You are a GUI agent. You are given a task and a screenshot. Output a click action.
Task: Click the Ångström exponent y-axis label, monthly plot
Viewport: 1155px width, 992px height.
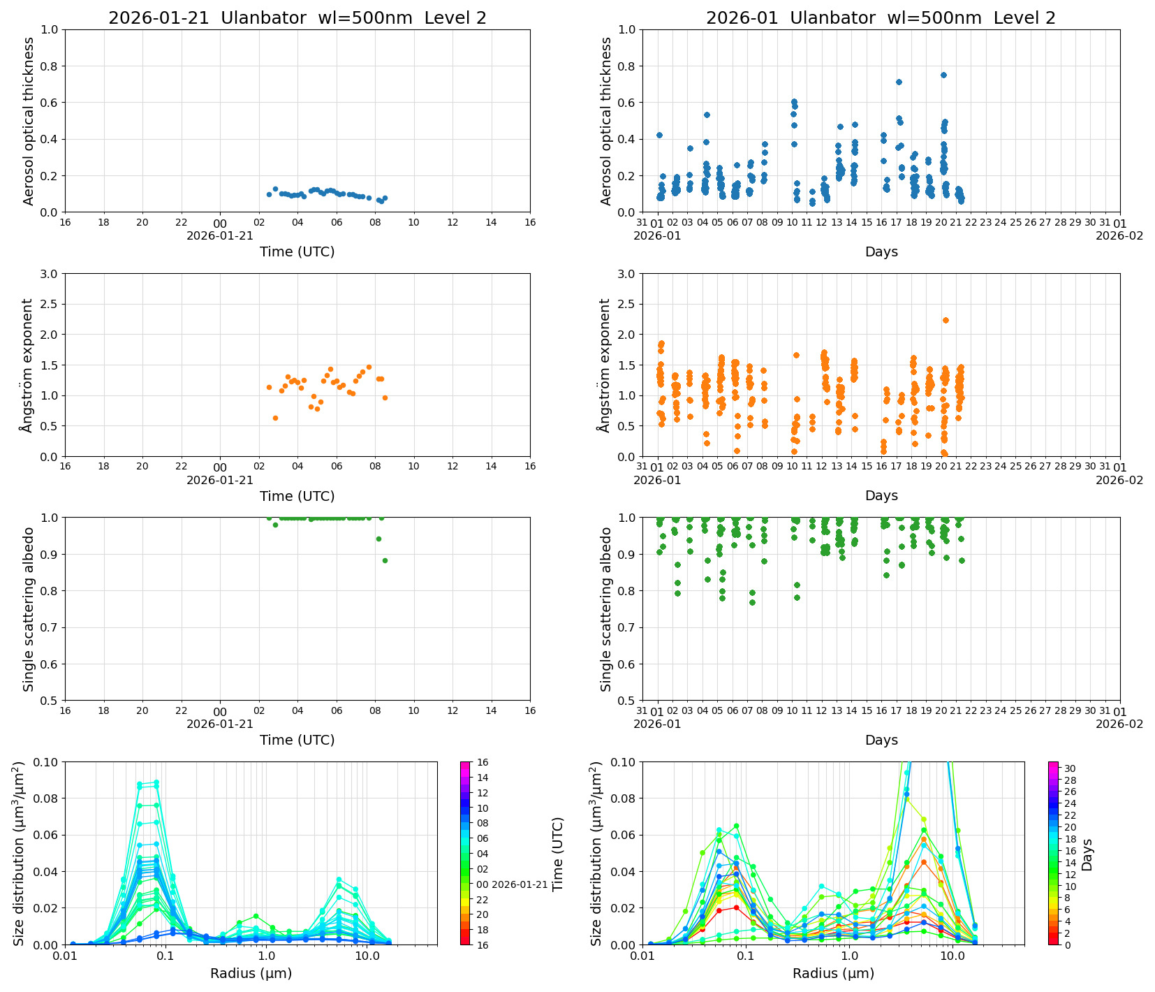pyautogui.click(x=606, y=365)
